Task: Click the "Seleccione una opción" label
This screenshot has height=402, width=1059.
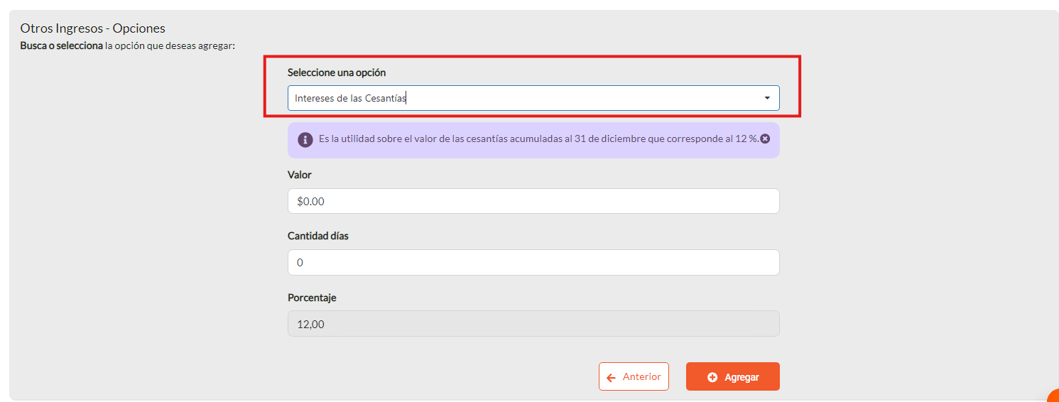Action: coord(337,72)
